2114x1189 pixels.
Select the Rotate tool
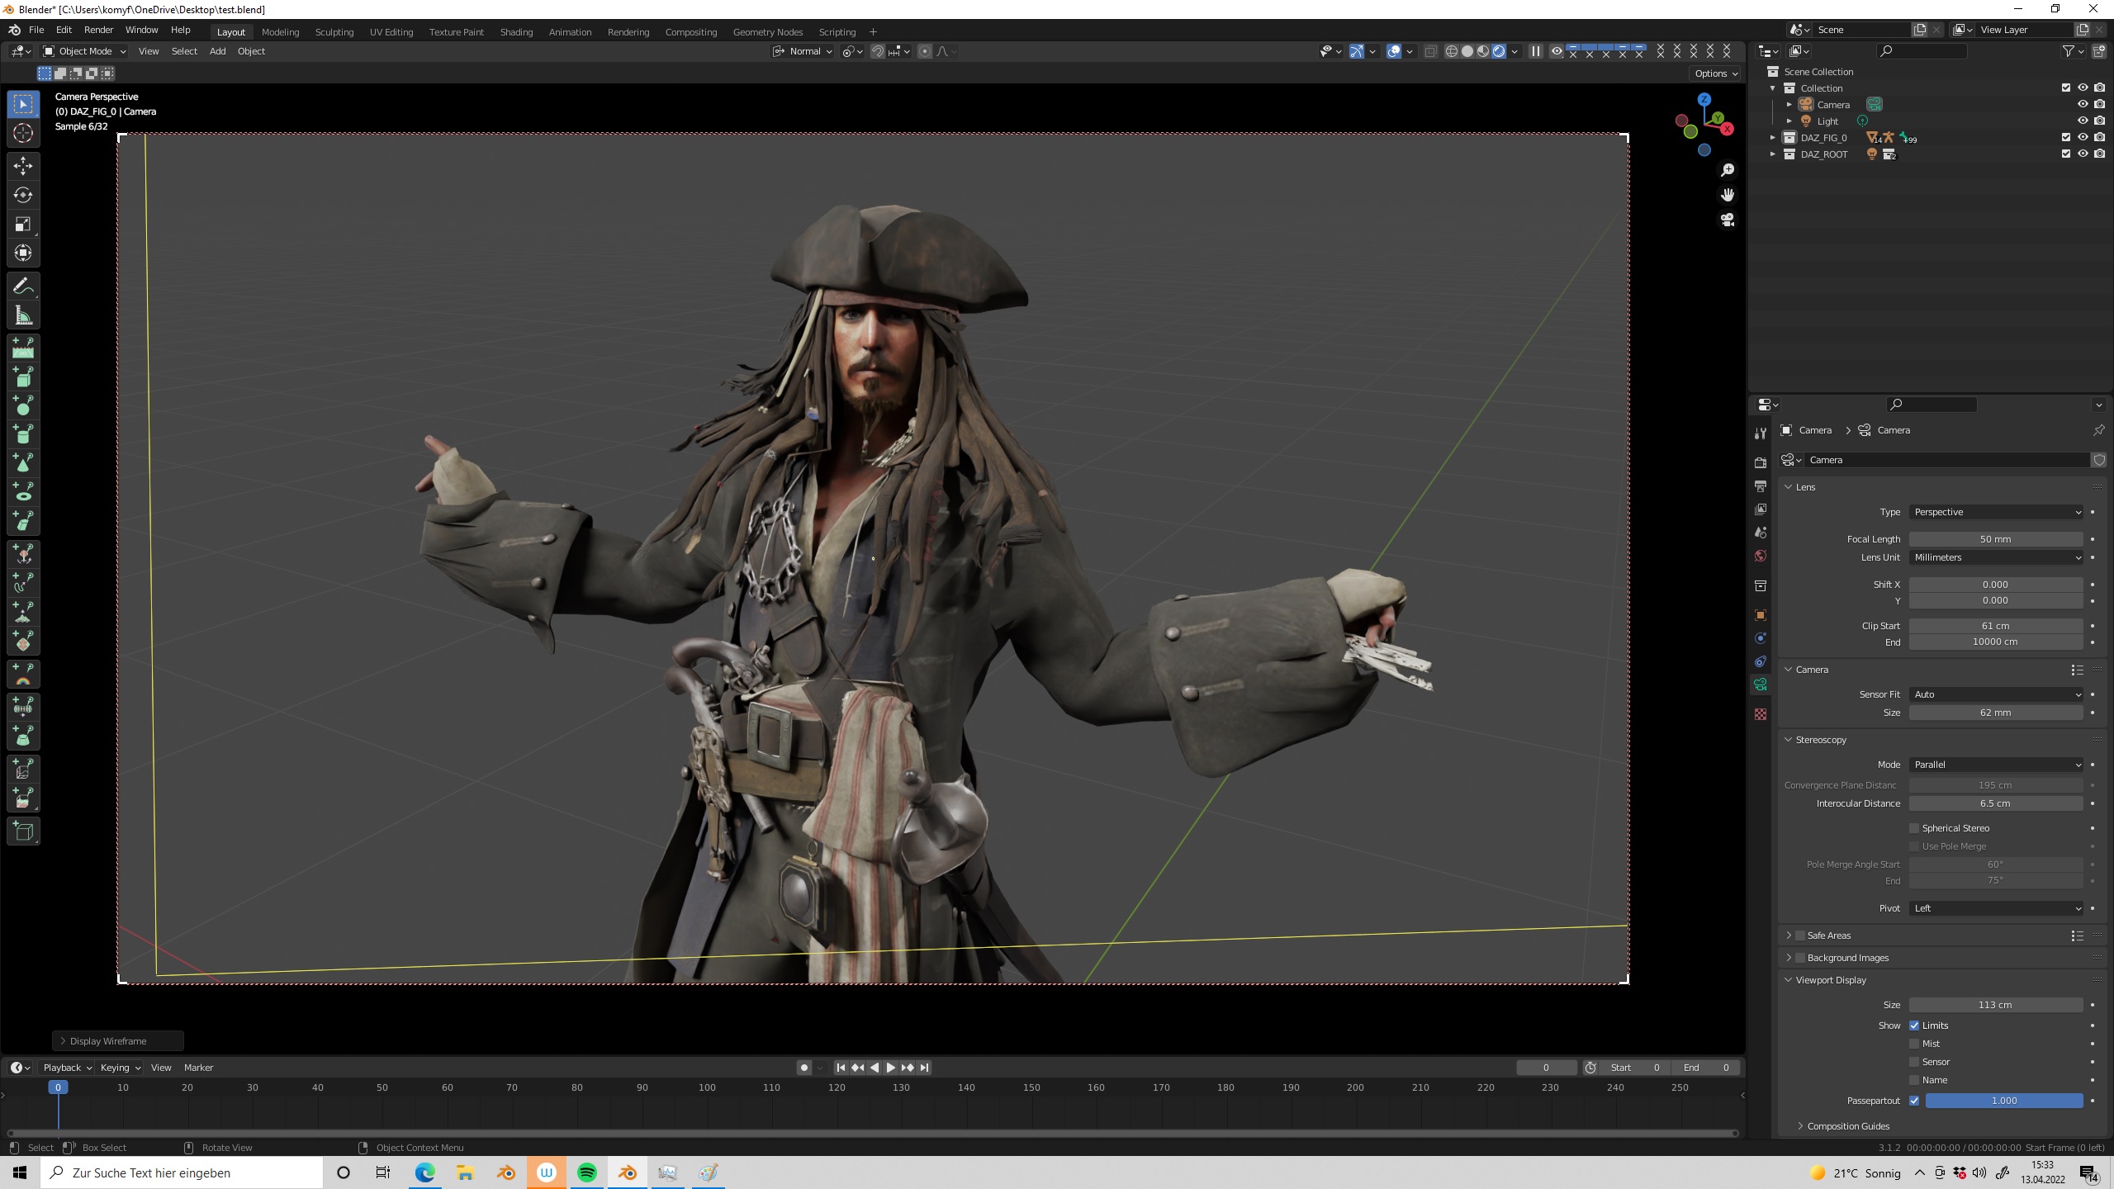(x=23, y=195)
